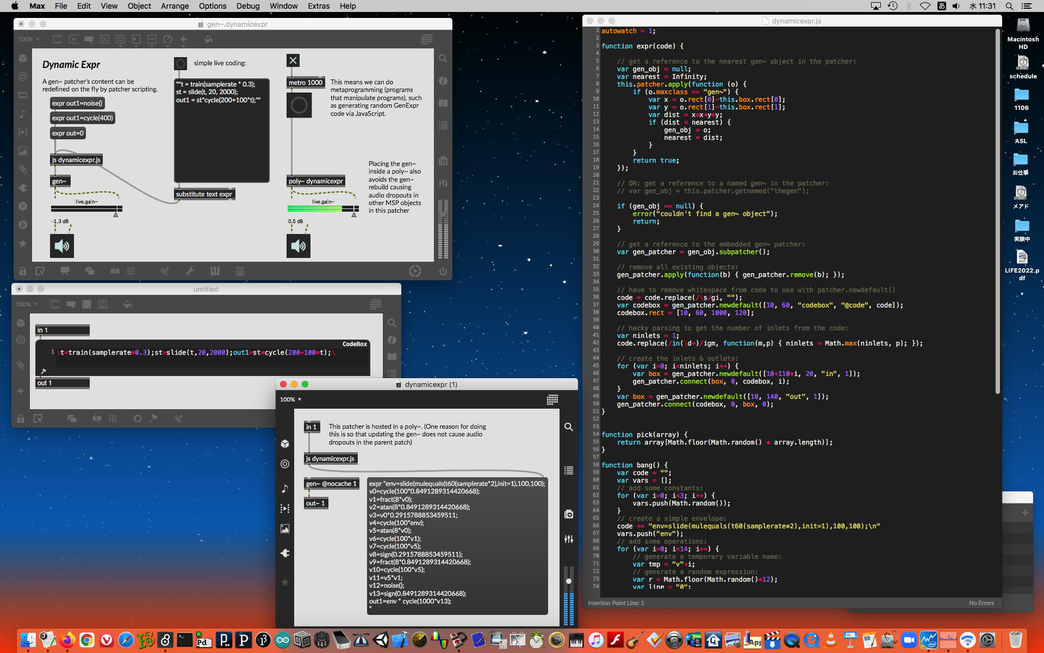Click the large bang button under metro 1000
Screen dimensions: 1044x653
299,106
